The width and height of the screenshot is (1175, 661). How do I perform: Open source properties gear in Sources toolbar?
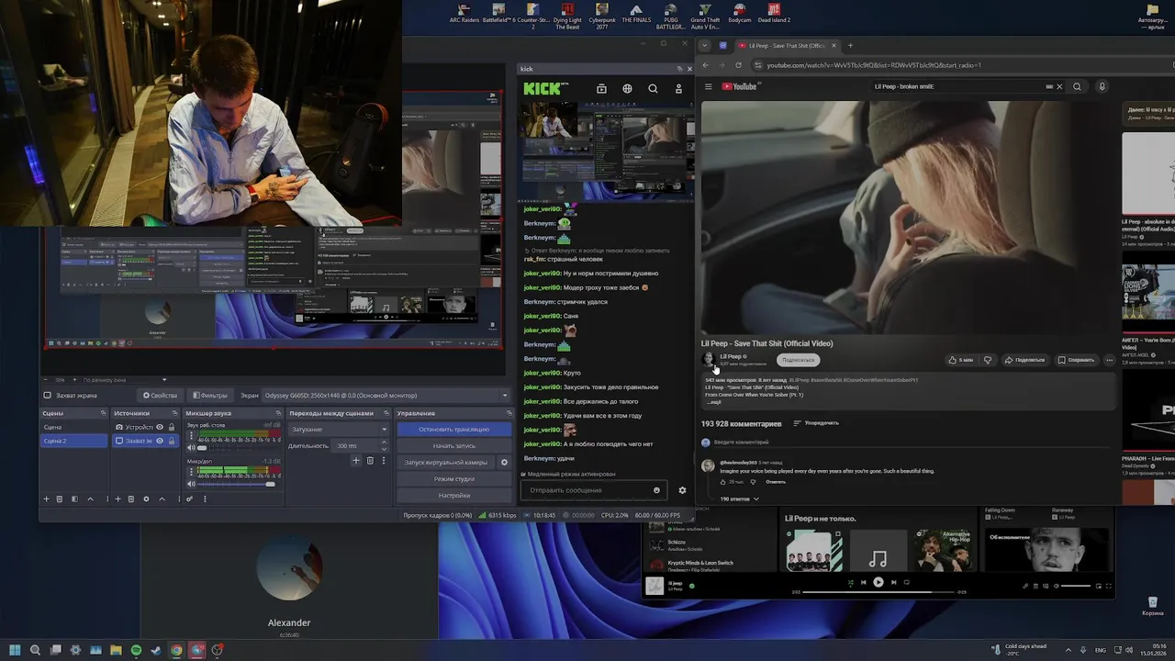(146, 499)
